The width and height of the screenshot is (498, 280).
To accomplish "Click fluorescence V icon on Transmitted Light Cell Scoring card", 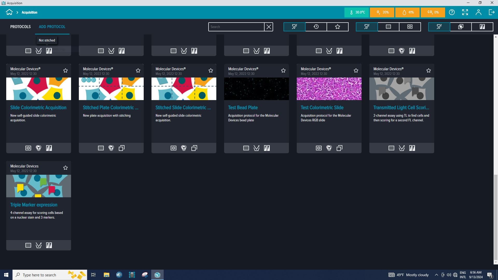I will click(402, 148).
